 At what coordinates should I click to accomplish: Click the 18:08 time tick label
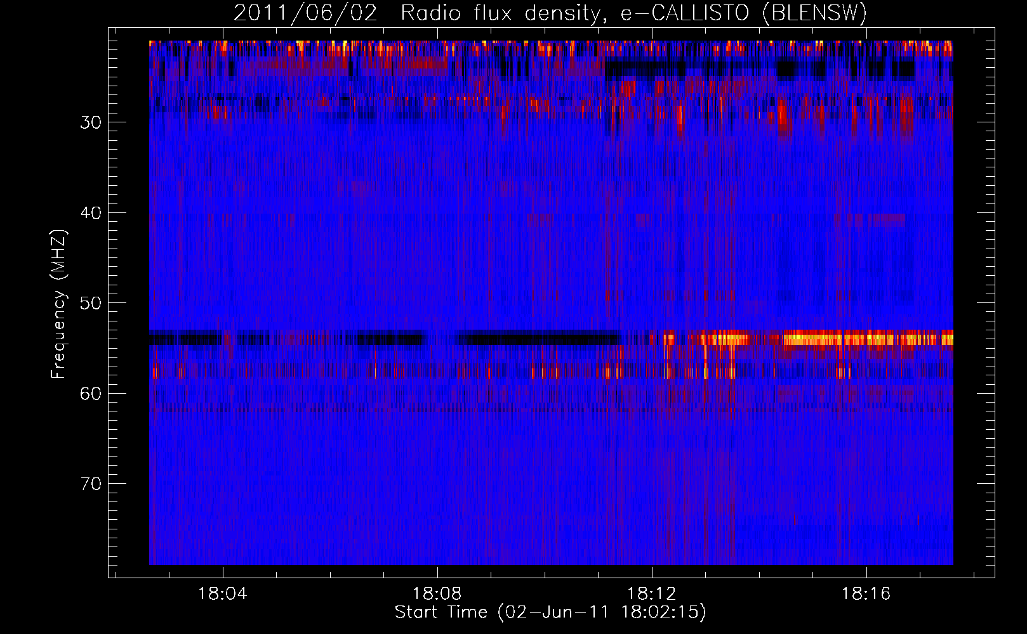click(x=437, y=594)
